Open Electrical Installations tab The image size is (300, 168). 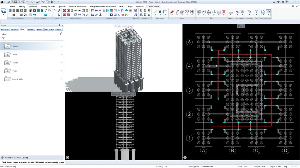click(78, 6)
